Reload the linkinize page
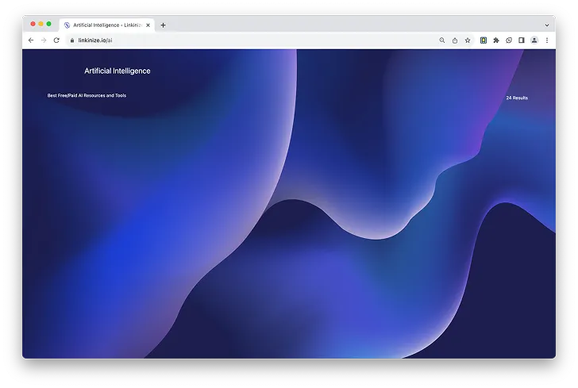578x388 pixels. point(56,40)
